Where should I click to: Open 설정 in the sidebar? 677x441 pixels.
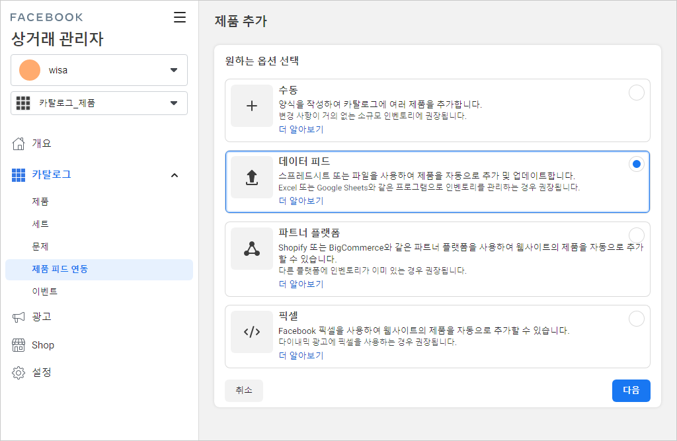(x=42, y=372)
